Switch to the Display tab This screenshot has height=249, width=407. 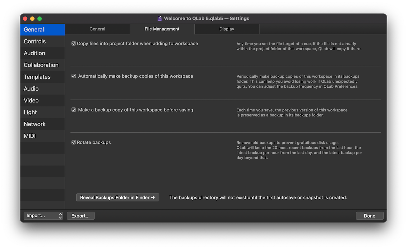tap(227, 29)
